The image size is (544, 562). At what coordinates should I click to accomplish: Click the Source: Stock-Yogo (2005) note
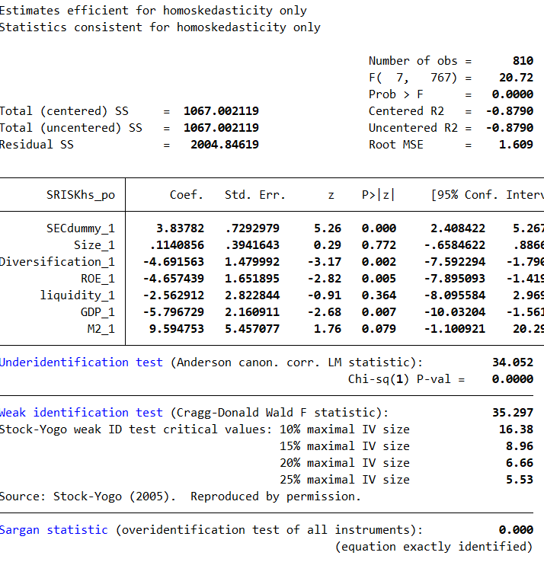tap(180, 497)
